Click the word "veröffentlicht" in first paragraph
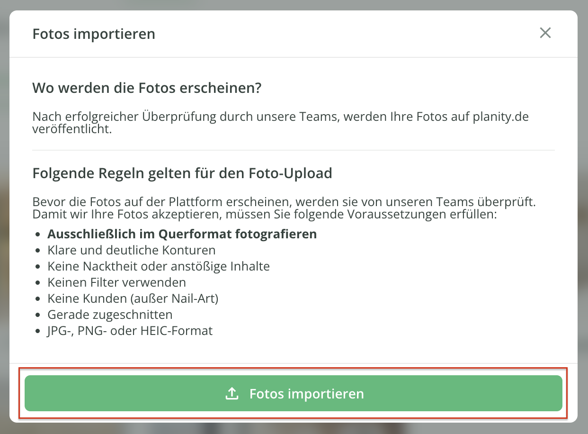Image resolution: width=588 pixels, height=434 pixels. 71,128
